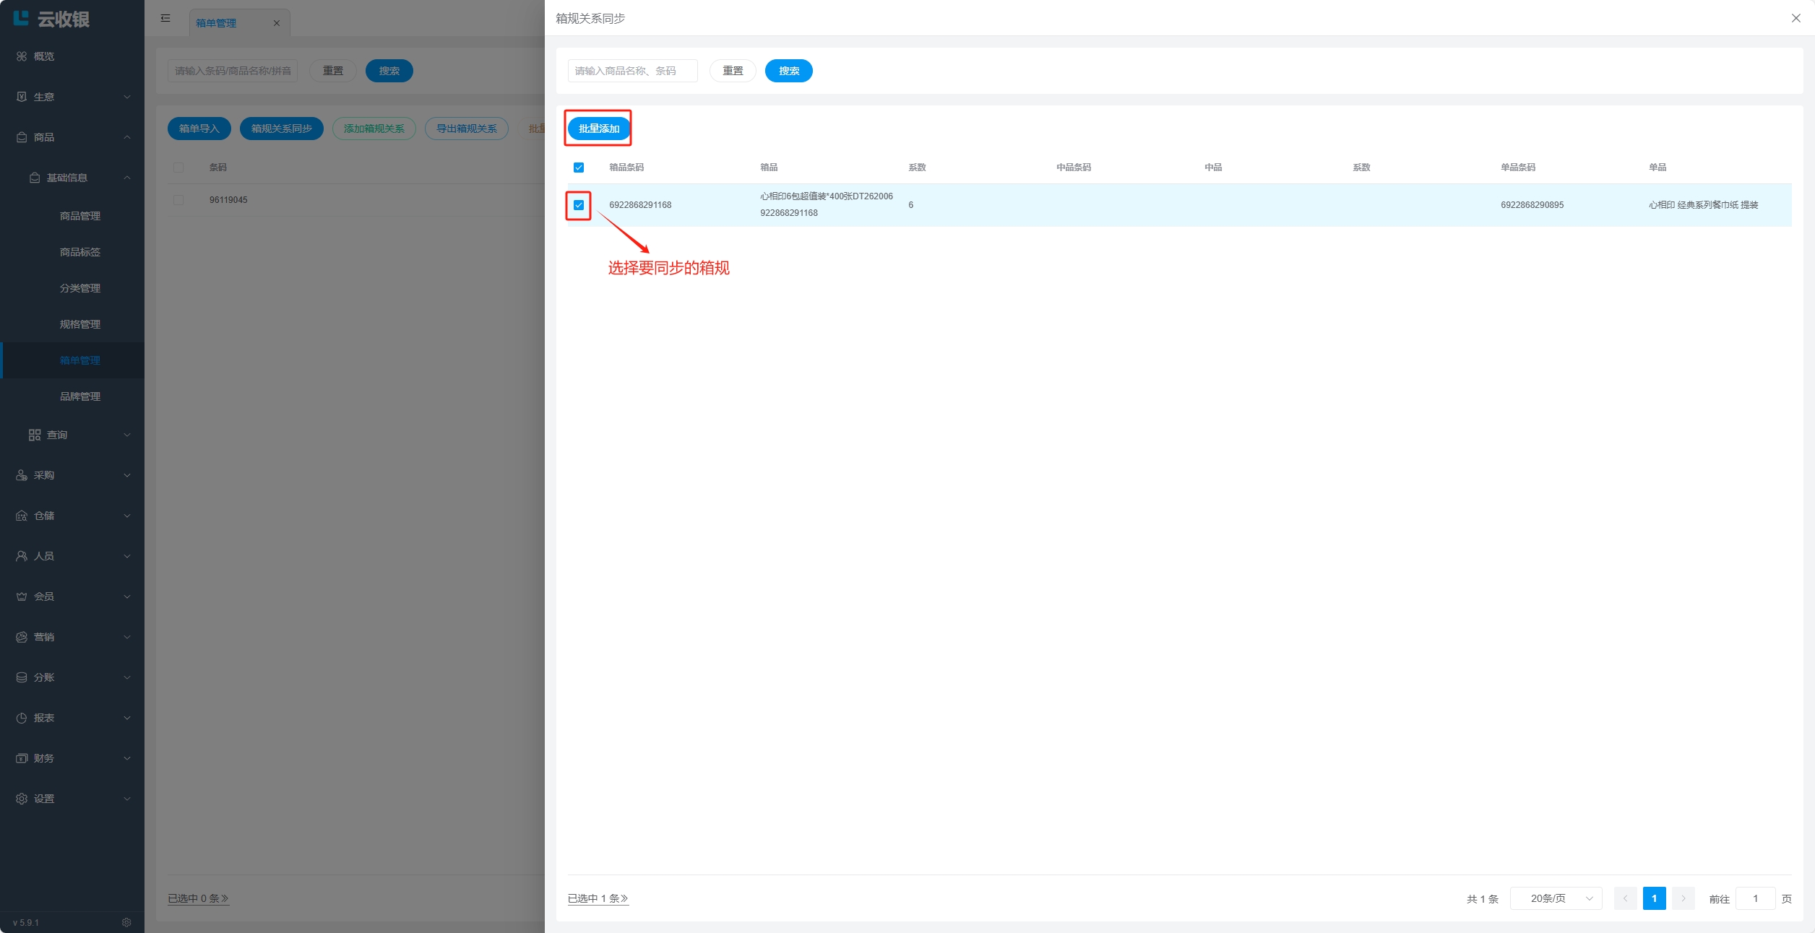
Task: Click the 仓储 warehouse sidebar icon
Action: (x=22, y=516)
